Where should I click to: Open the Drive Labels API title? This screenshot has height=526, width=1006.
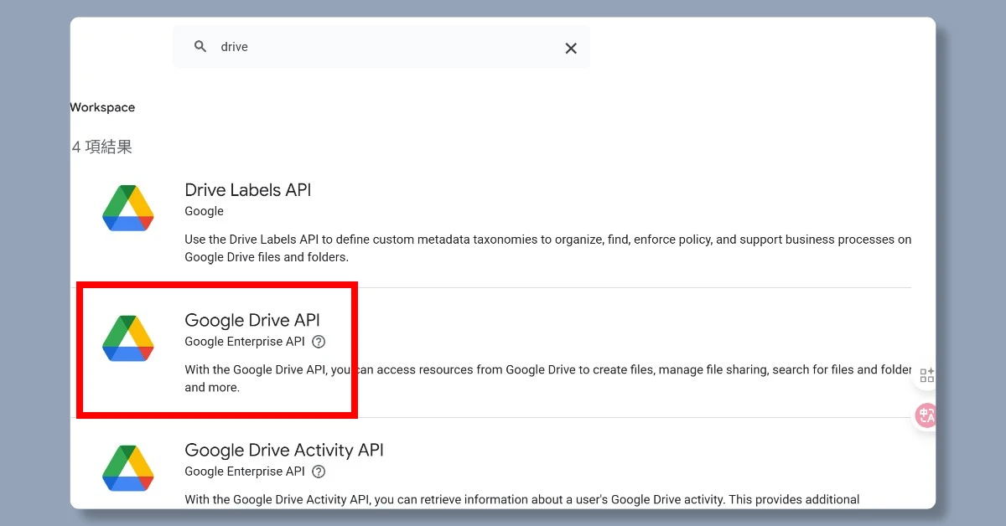pos(248,190)
